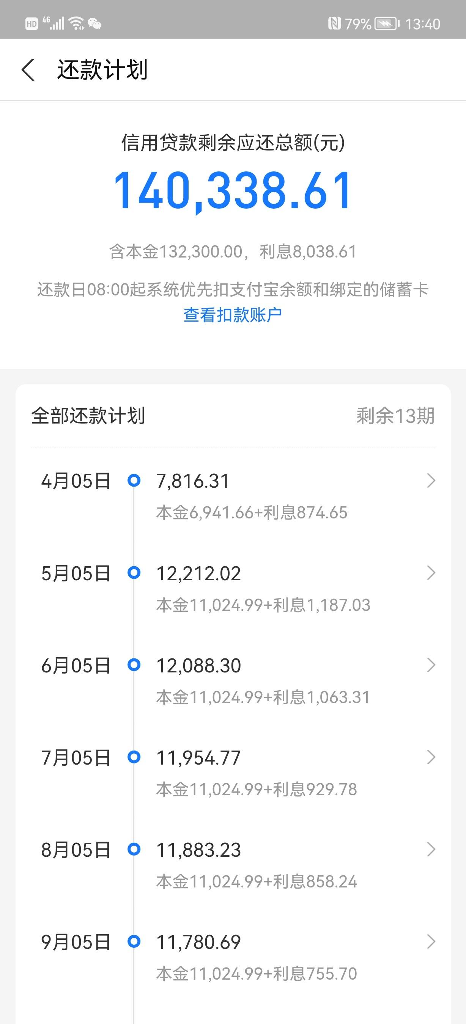This screenshot has height=1024, width=466.
Task: Expand the 5月05日 repayment chevron
Action: [x=431, y=573]
